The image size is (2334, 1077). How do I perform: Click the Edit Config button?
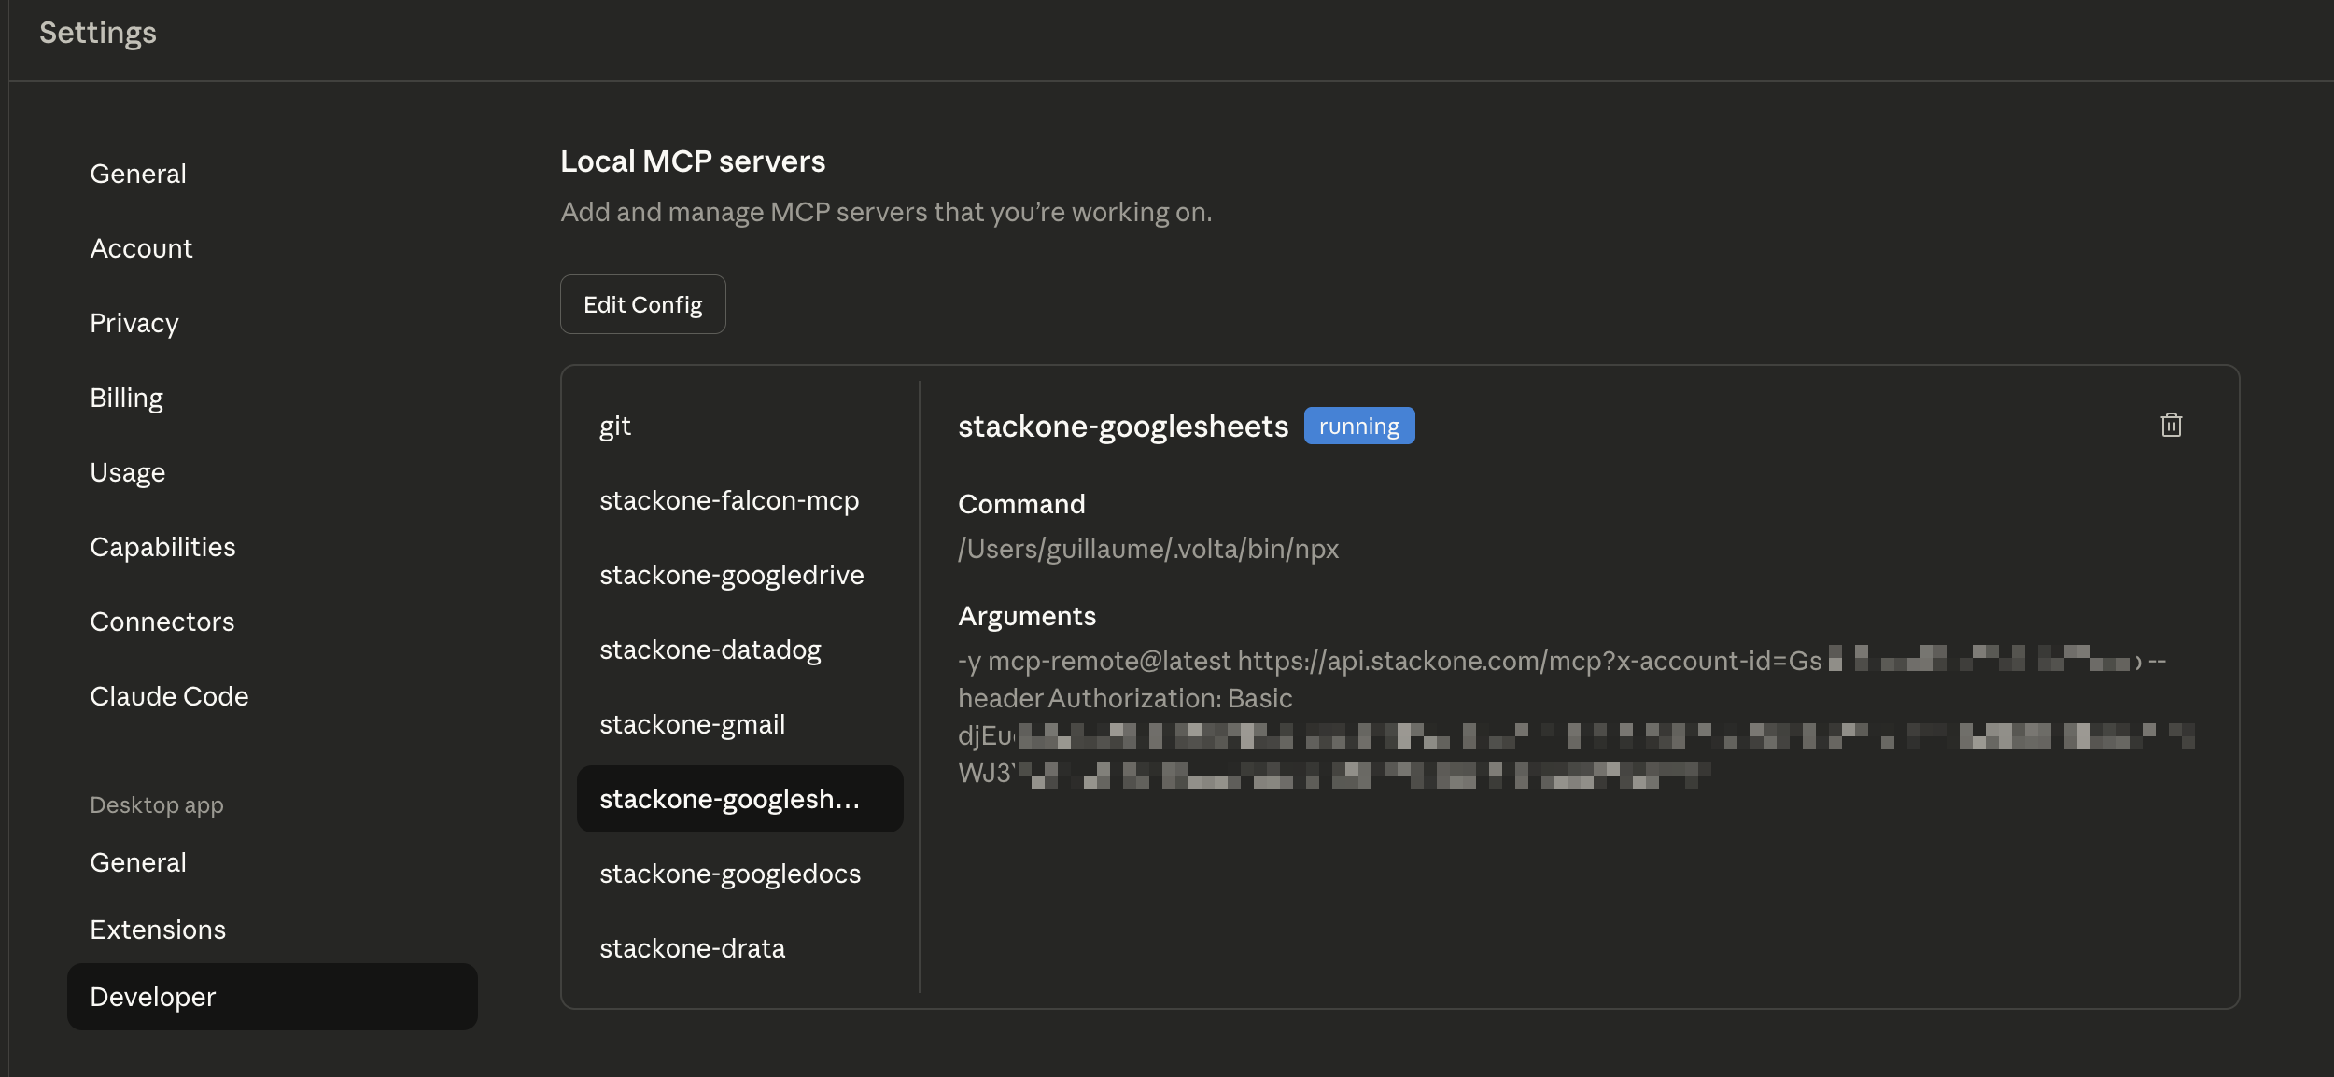642,303
